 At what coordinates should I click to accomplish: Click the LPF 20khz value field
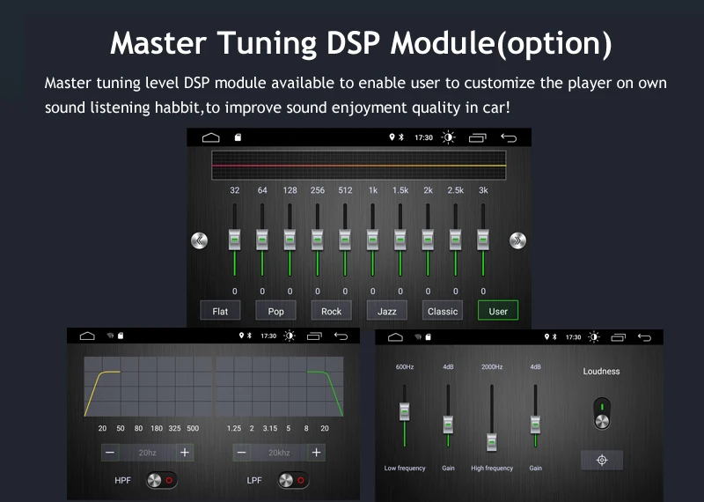pyautogui.click(x=279, y=453)
